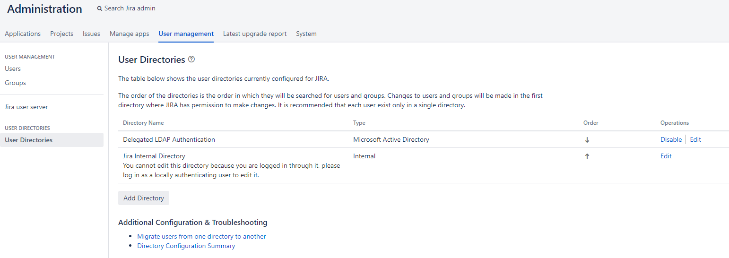Disable the Delegated LDAP Authentication directory
The image size is (729, 258).
pos(671,139)
